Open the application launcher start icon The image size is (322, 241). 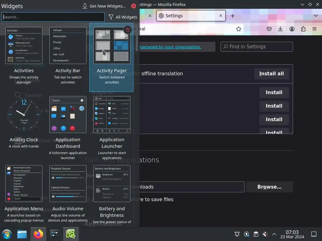[x=7, y=234]
